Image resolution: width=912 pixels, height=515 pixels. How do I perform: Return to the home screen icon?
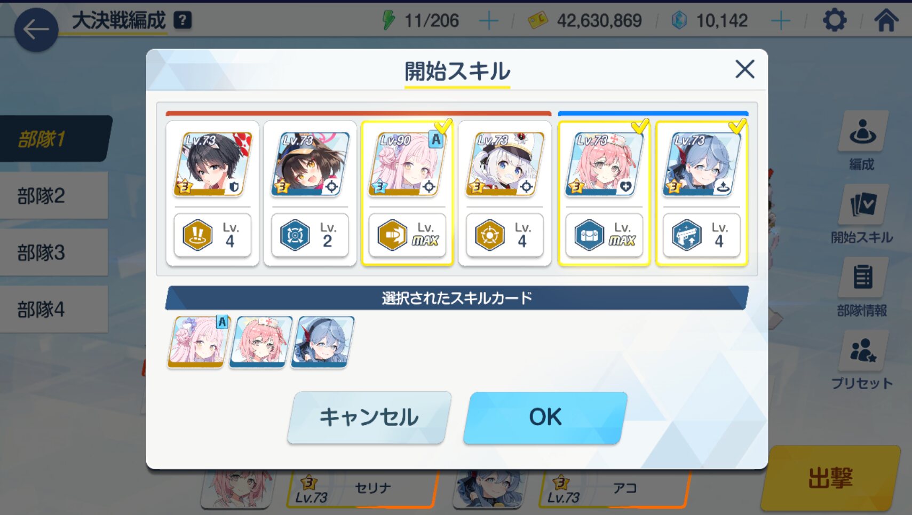coord(886,21)
